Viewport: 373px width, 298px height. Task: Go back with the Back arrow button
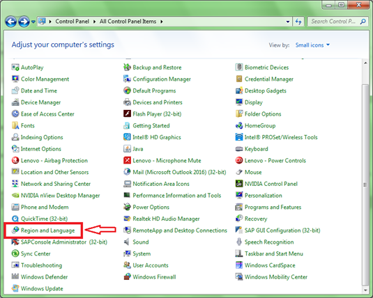click(x=11, y=22)
